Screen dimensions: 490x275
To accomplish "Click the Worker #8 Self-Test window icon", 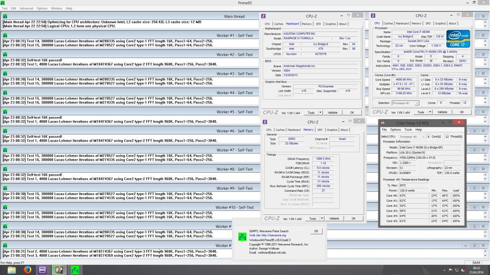I will (5, 169).
